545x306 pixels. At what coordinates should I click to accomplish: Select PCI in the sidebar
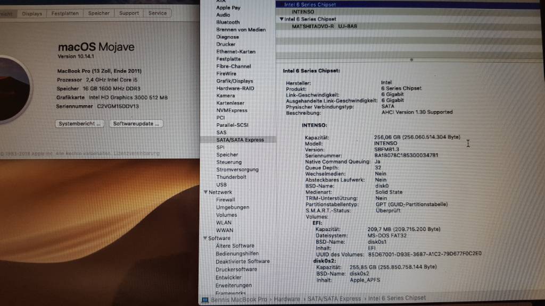[220, 117]
